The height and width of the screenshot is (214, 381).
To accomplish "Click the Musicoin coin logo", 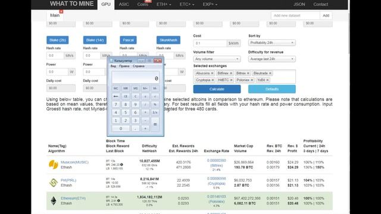I will click(53, 165).
